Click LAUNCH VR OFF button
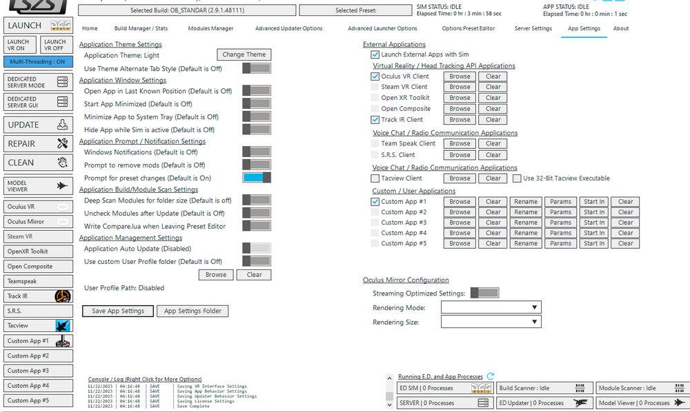Image resolution: width=690 pixels, height=412 pixels. [57, 45]
